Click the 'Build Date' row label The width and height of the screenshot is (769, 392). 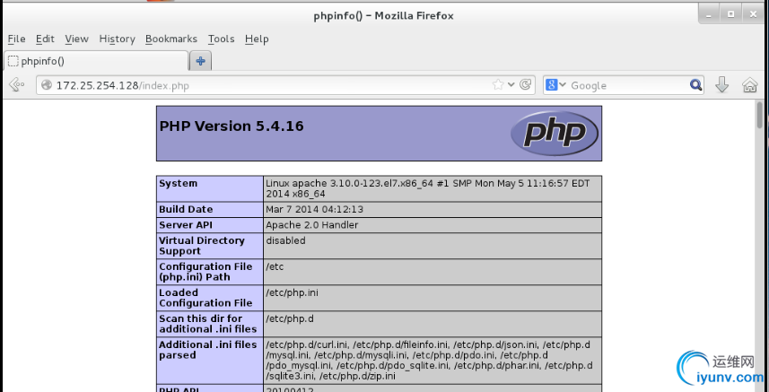tap(186, 209)
